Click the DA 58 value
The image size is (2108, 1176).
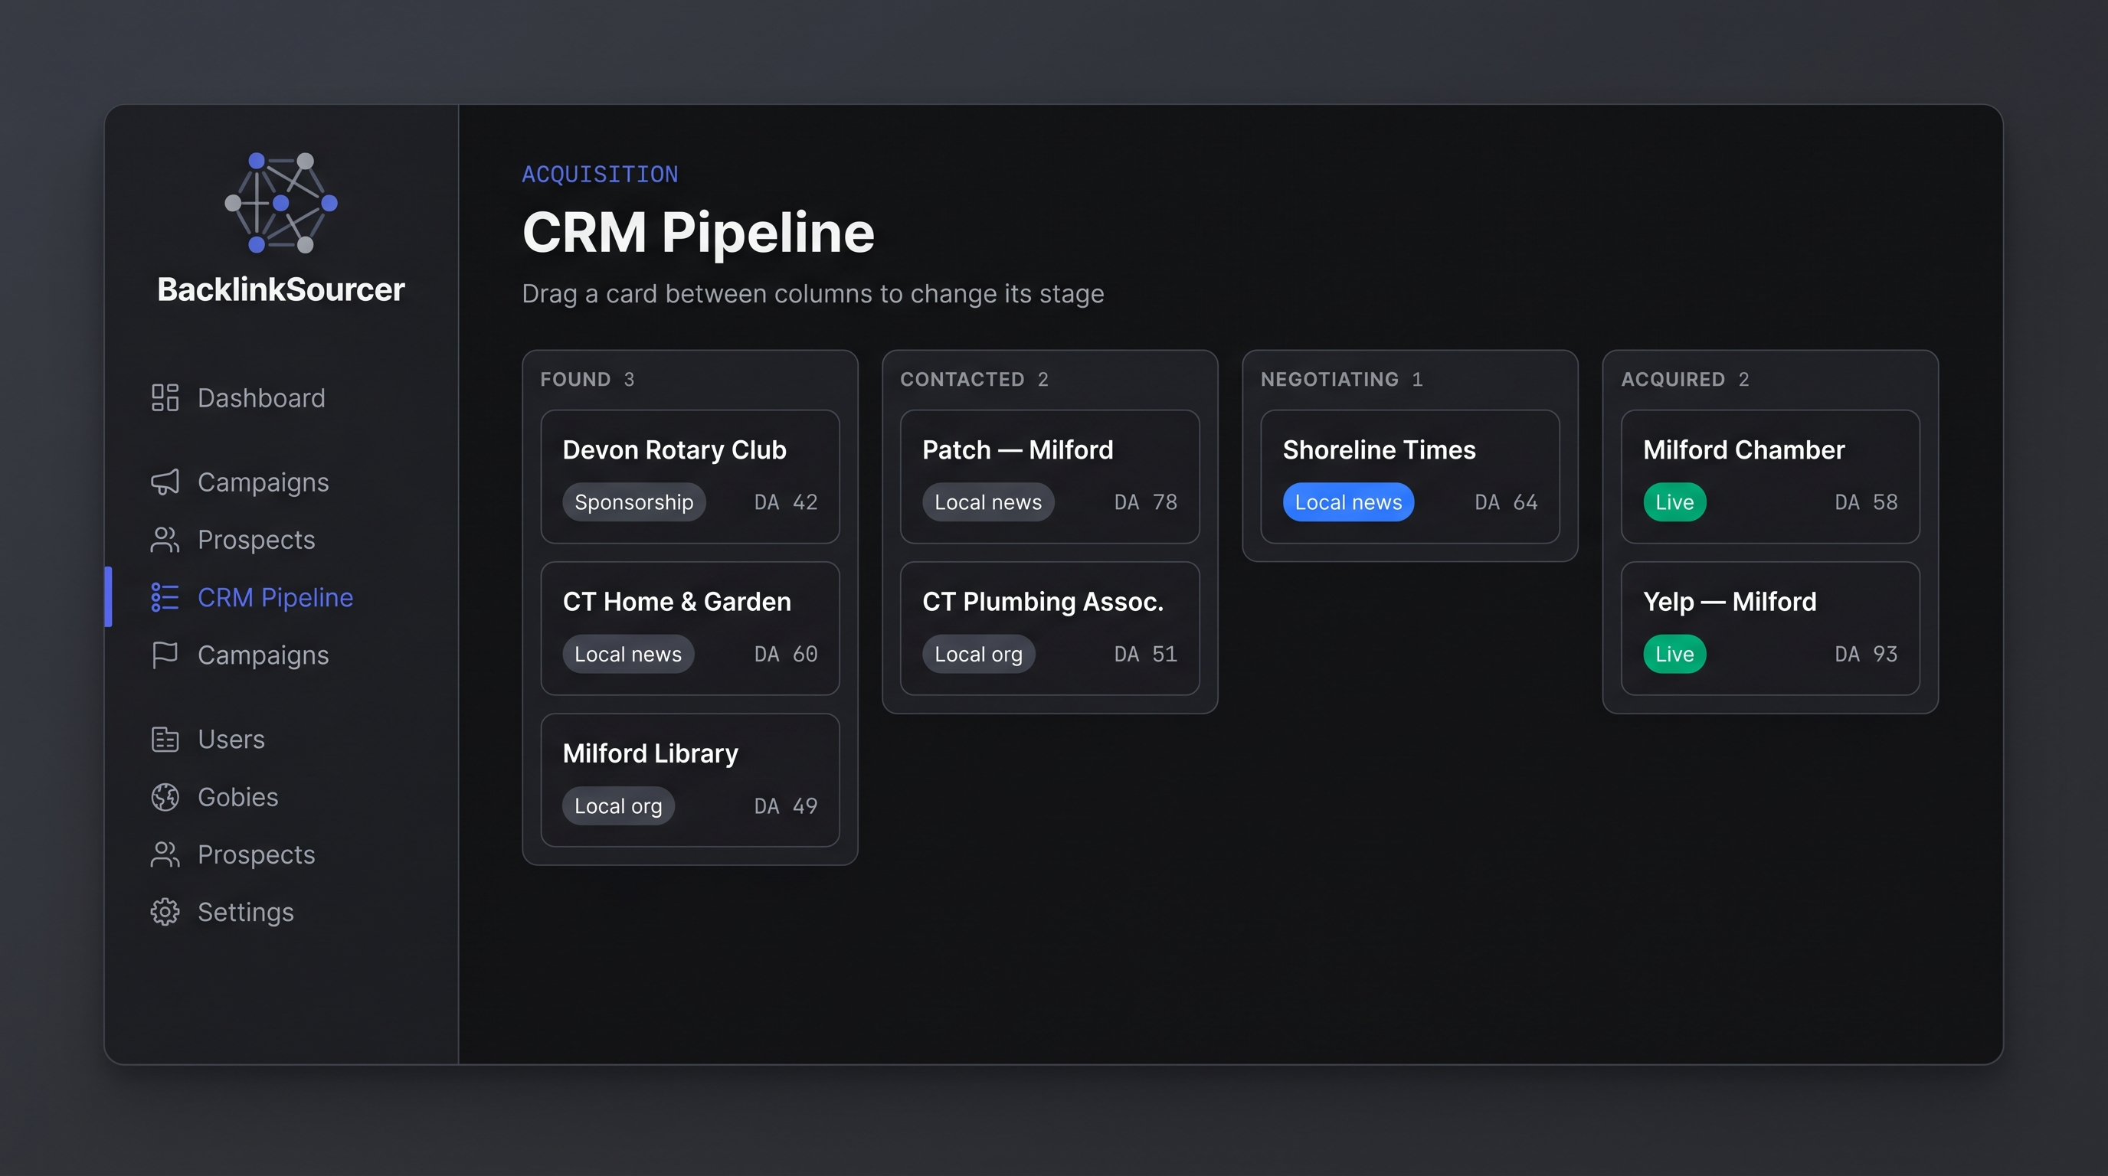tap(1866, 502)
